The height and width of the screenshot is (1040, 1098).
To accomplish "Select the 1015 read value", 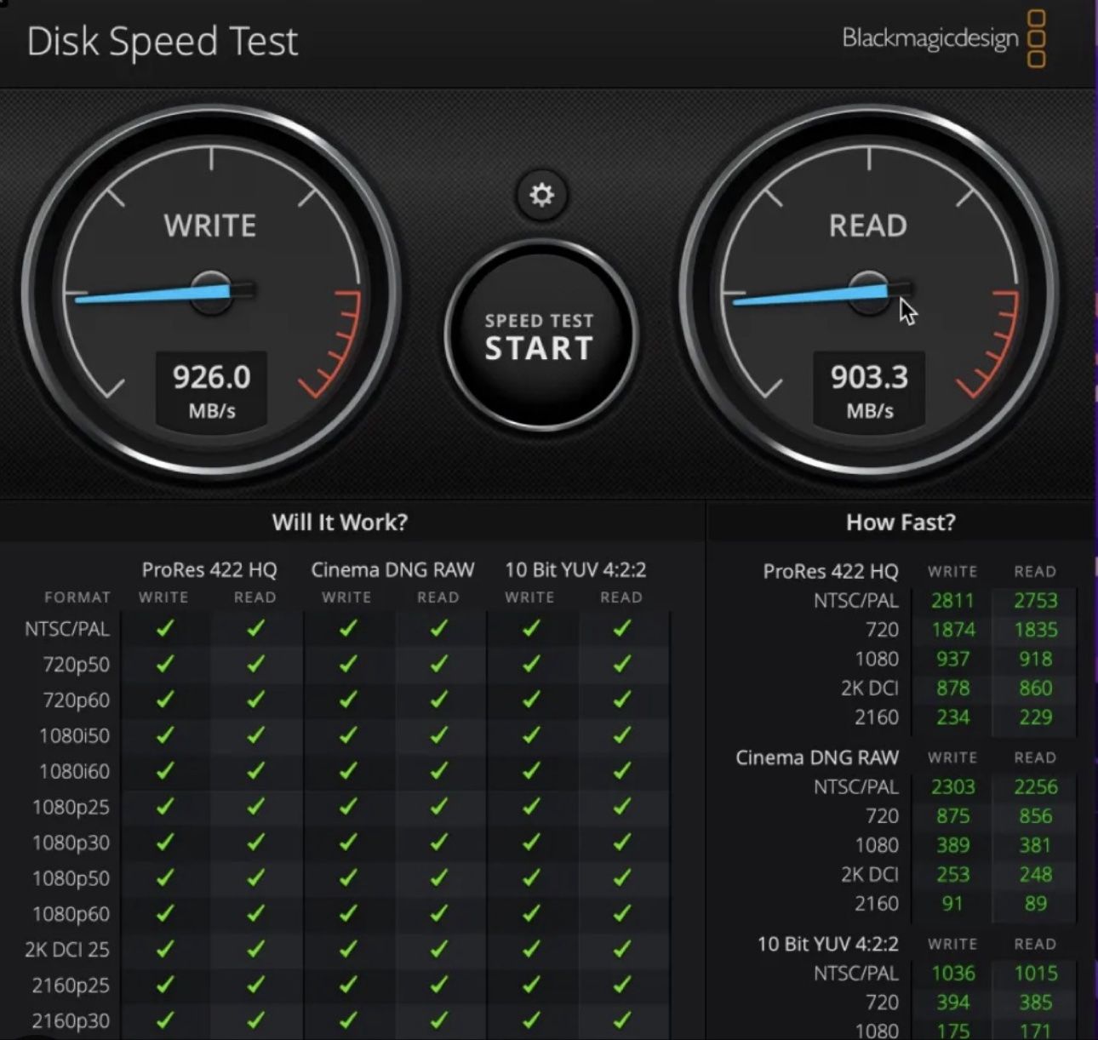I will tap(1035, 974).
